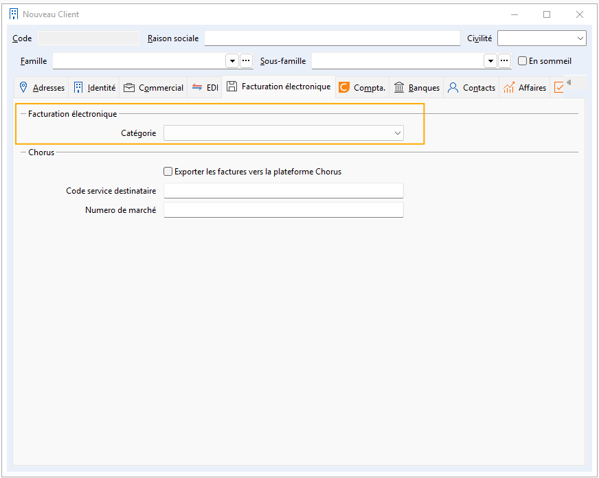Click the Identité tab building icon
This screenshot has height=478, width=599.
point(78,87)
